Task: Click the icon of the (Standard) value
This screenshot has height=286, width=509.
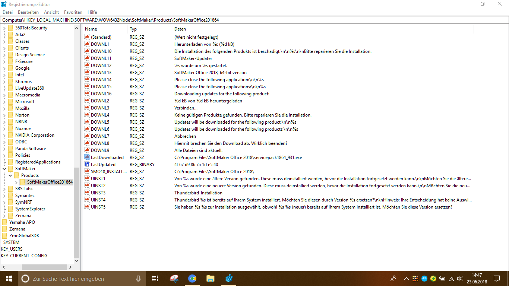Action: coord(87,37)
